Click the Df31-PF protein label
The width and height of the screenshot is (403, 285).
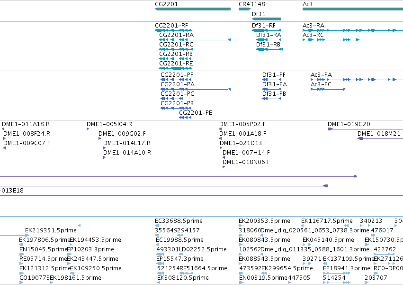(274, 75)
